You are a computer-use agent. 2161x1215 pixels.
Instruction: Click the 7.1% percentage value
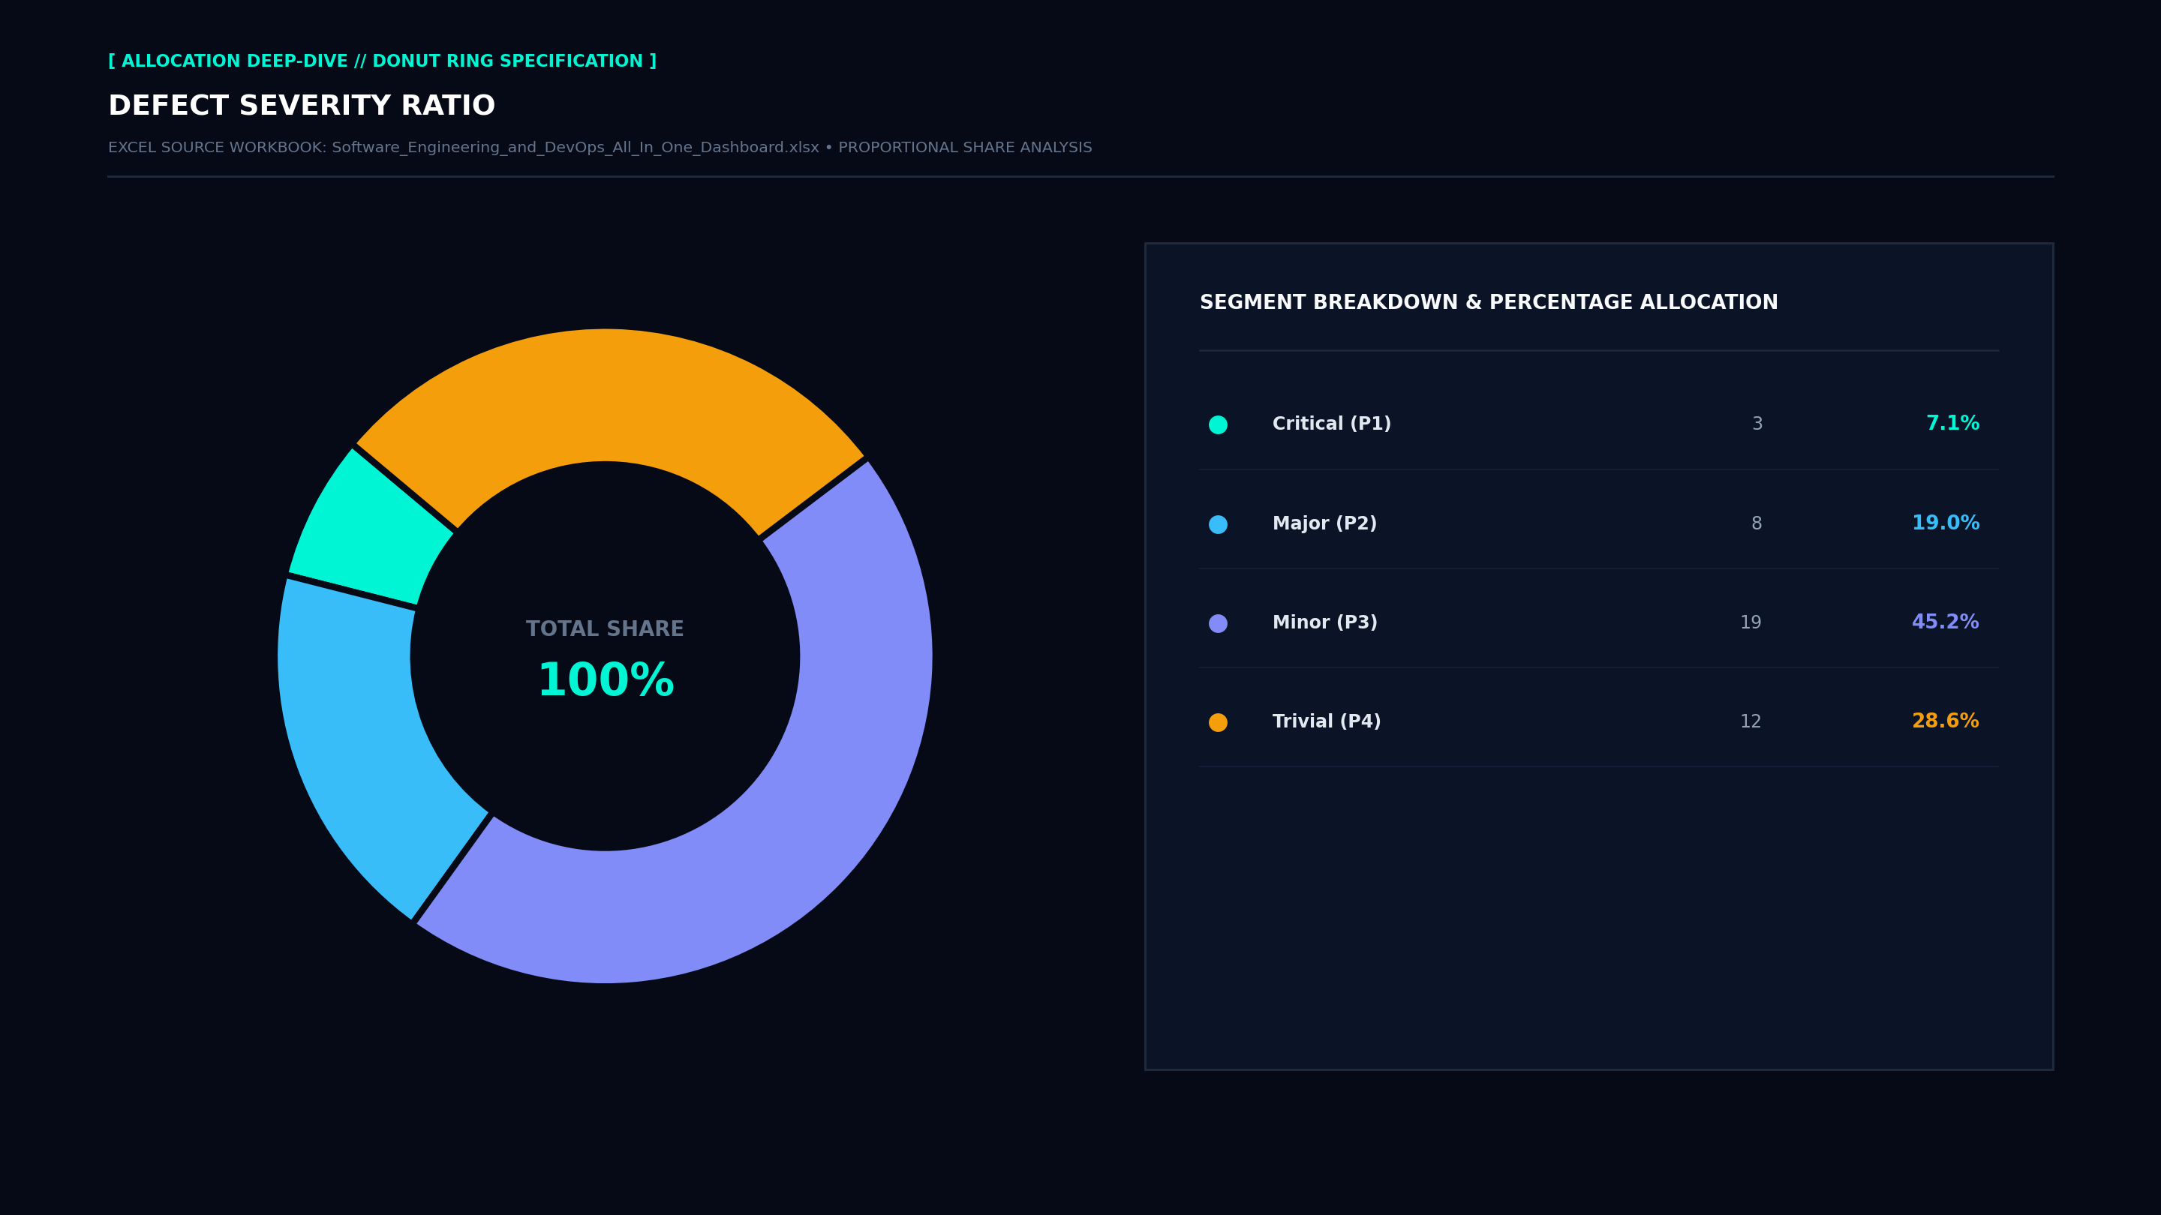(1952, 424)
